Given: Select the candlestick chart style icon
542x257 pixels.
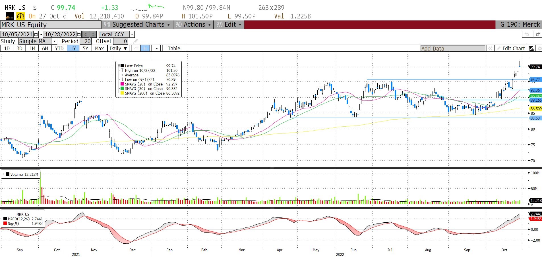Looking at the screenshot, I should [145, 48].
